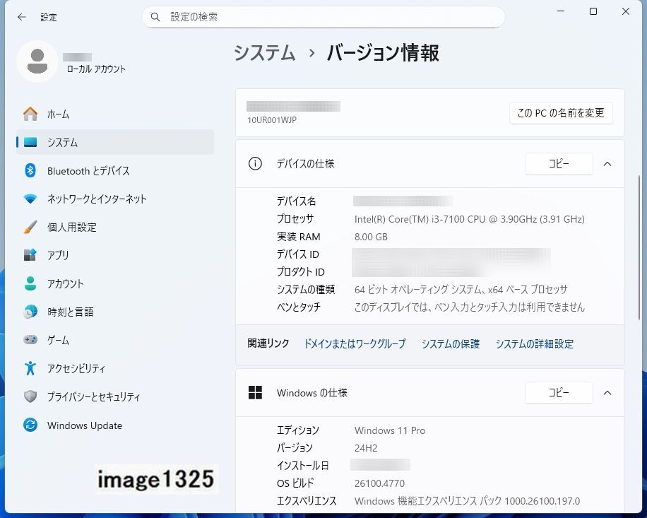Click the back arrow icon

(22, 17)
